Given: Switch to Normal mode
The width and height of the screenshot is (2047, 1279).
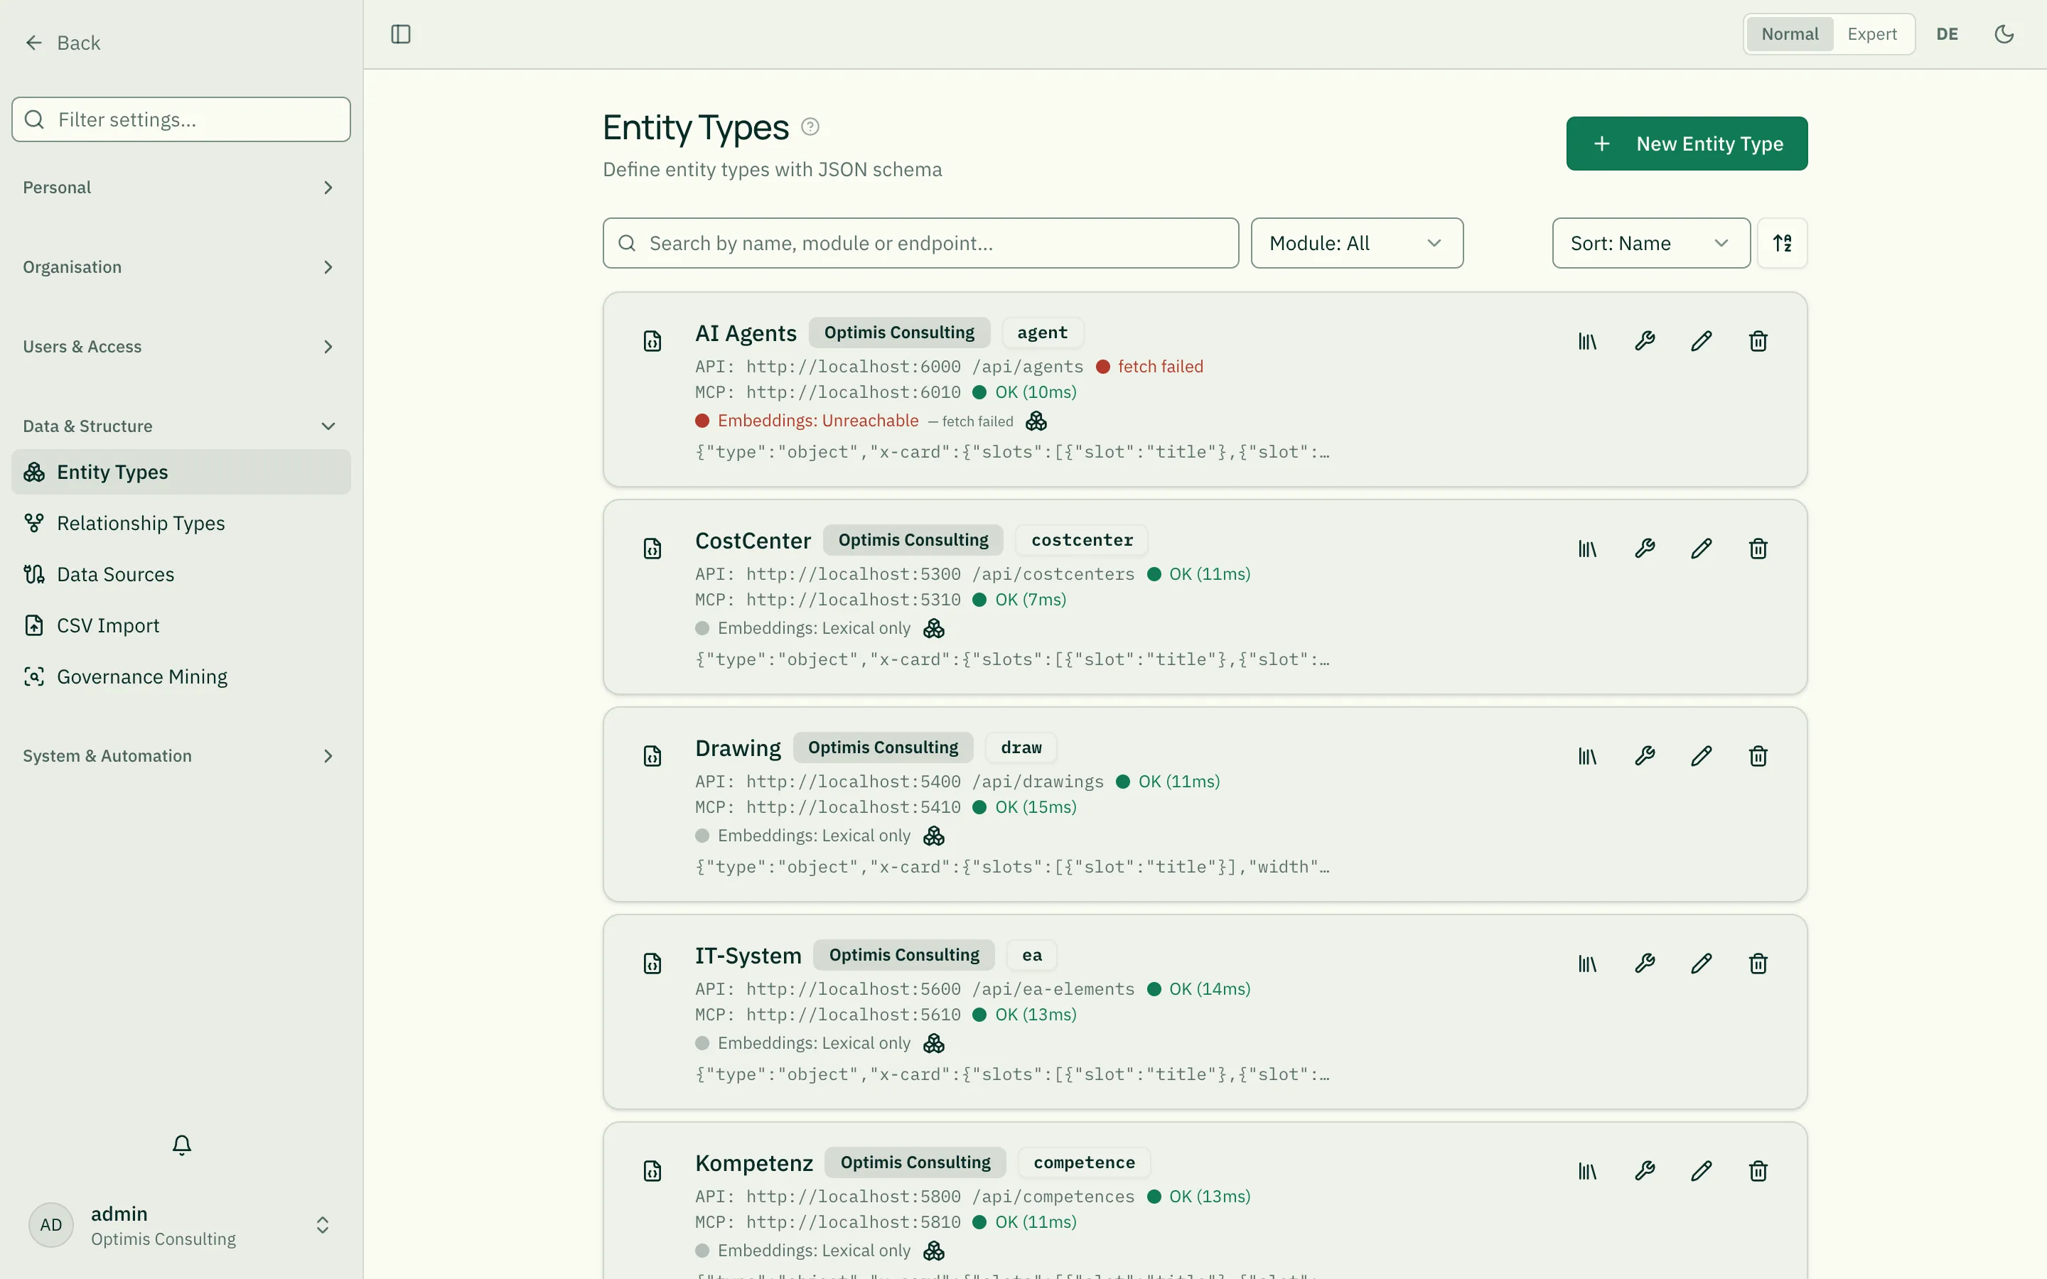Looking at the screenshot, I should click(x=1790, y=34).
